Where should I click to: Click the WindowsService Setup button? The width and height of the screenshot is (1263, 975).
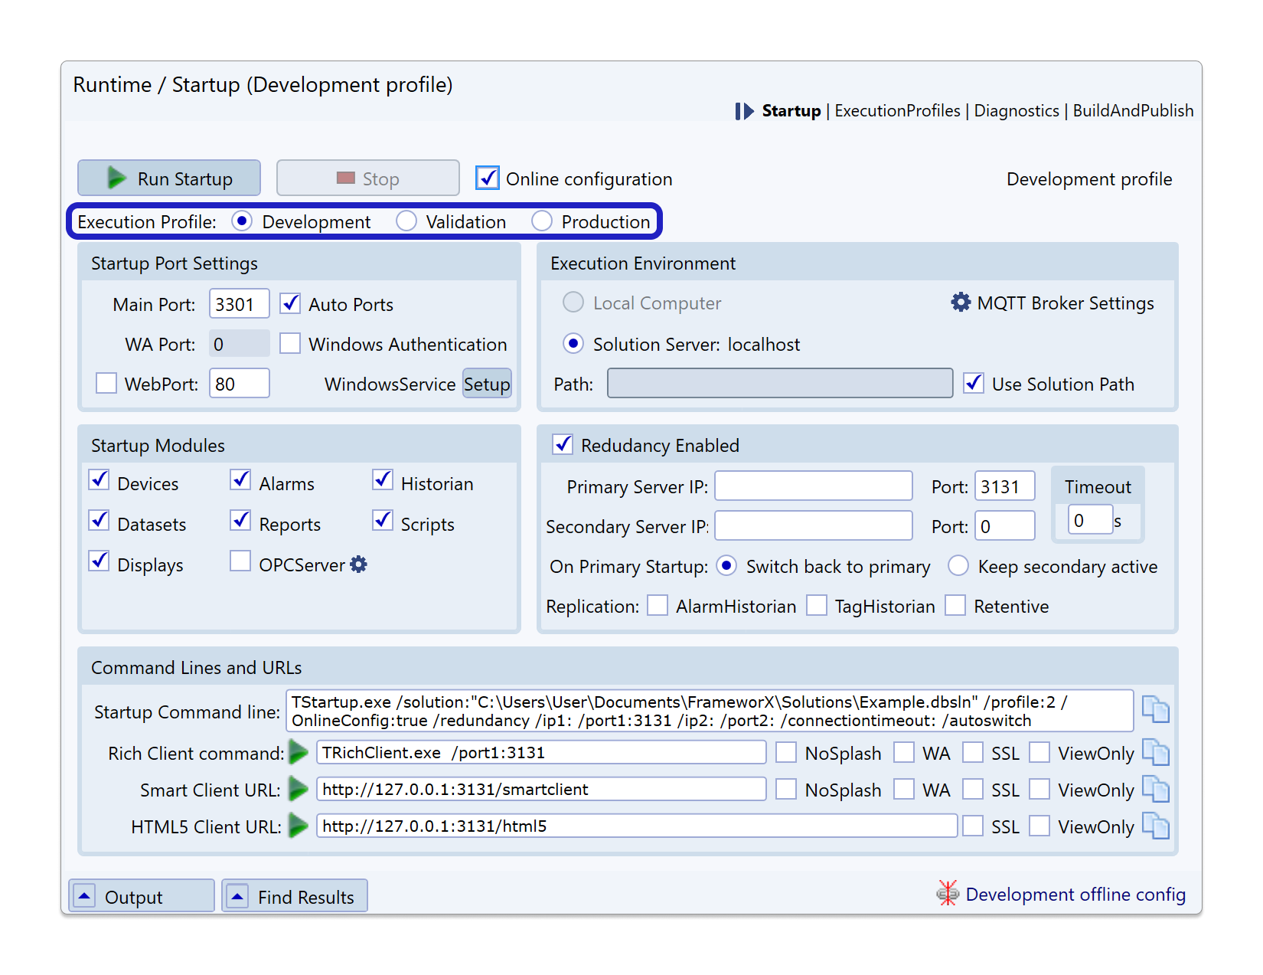487,384
